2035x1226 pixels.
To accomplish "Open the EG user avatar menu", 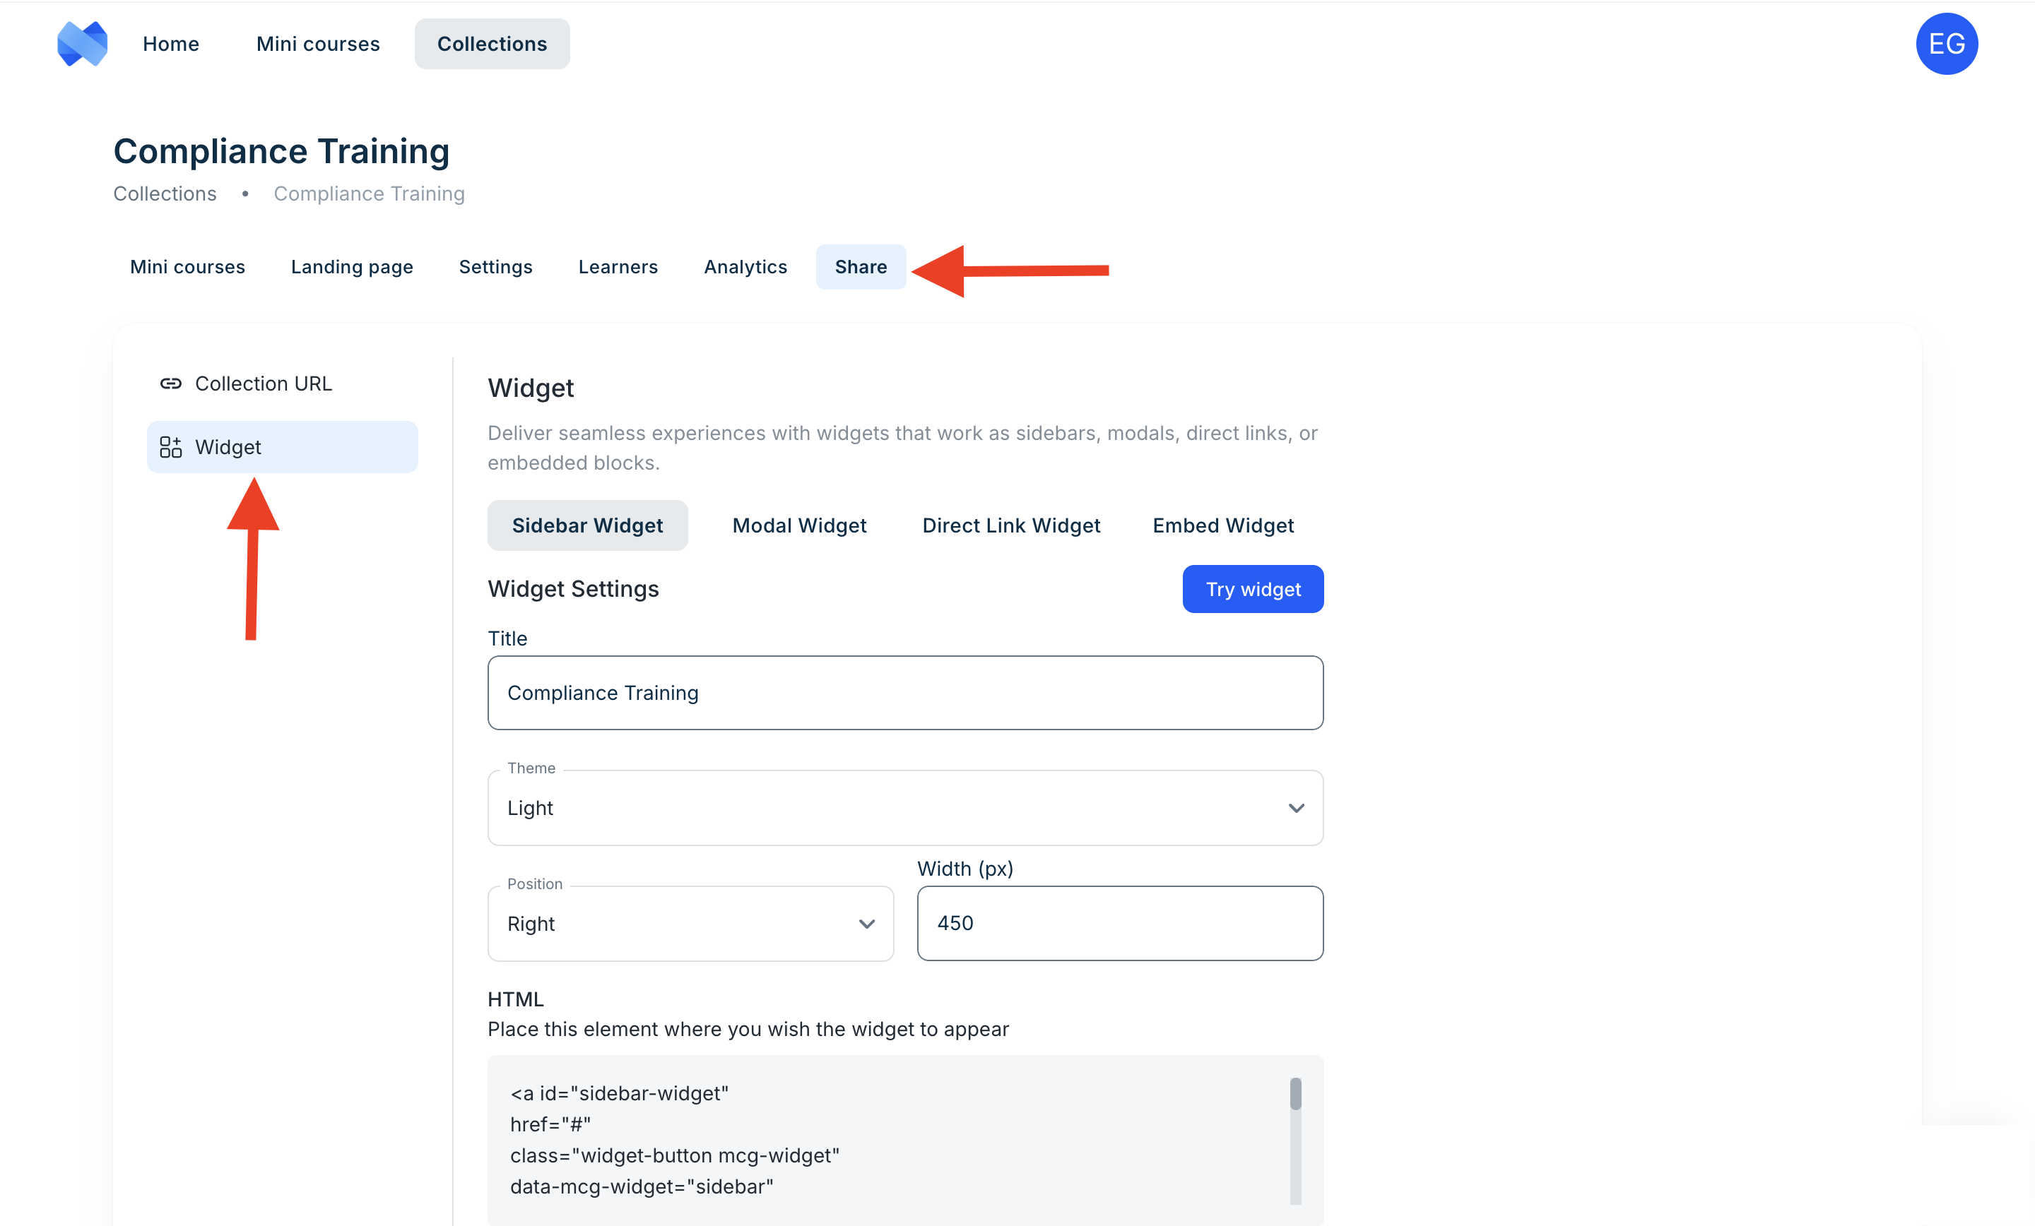I will pyautogui.click(x=1946, y=44).
